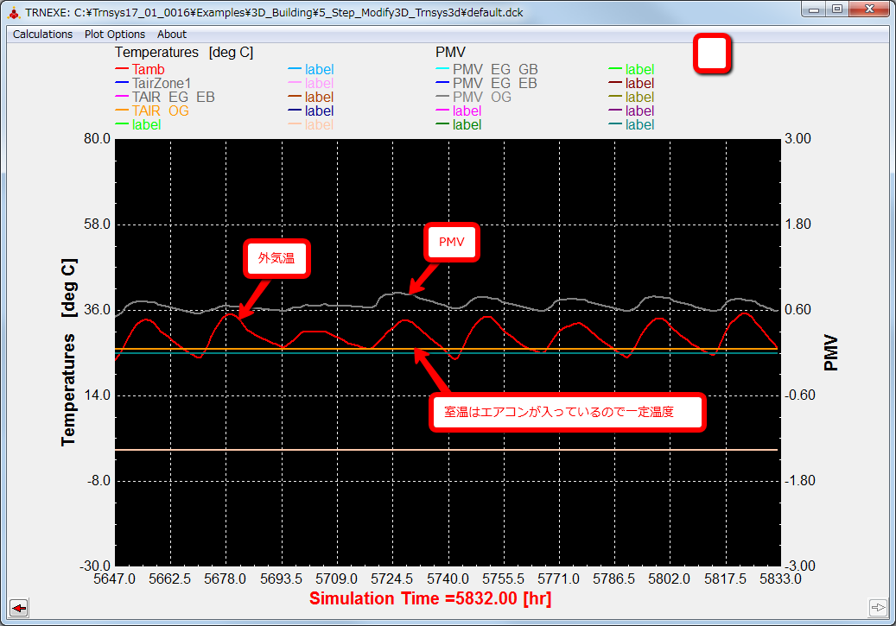This screenshot has height=626, width=896.
Task: Click the -8.0 left axis tick value
Action: 98,481
